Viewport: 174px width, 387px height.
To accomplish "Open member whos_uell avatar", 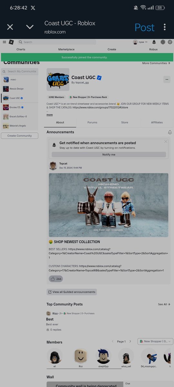I will 126,356.
